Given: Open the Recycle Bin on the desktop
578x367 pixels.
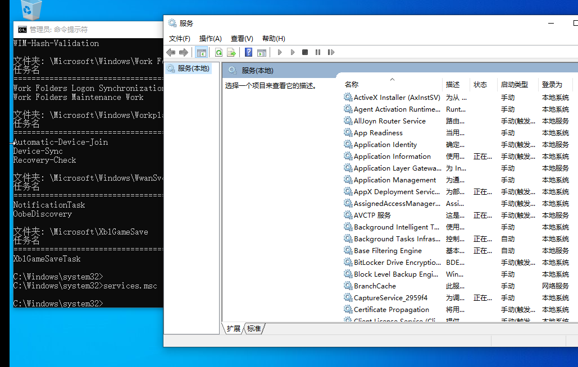Looking at the screenshot, I should click(x=30, y=9).
